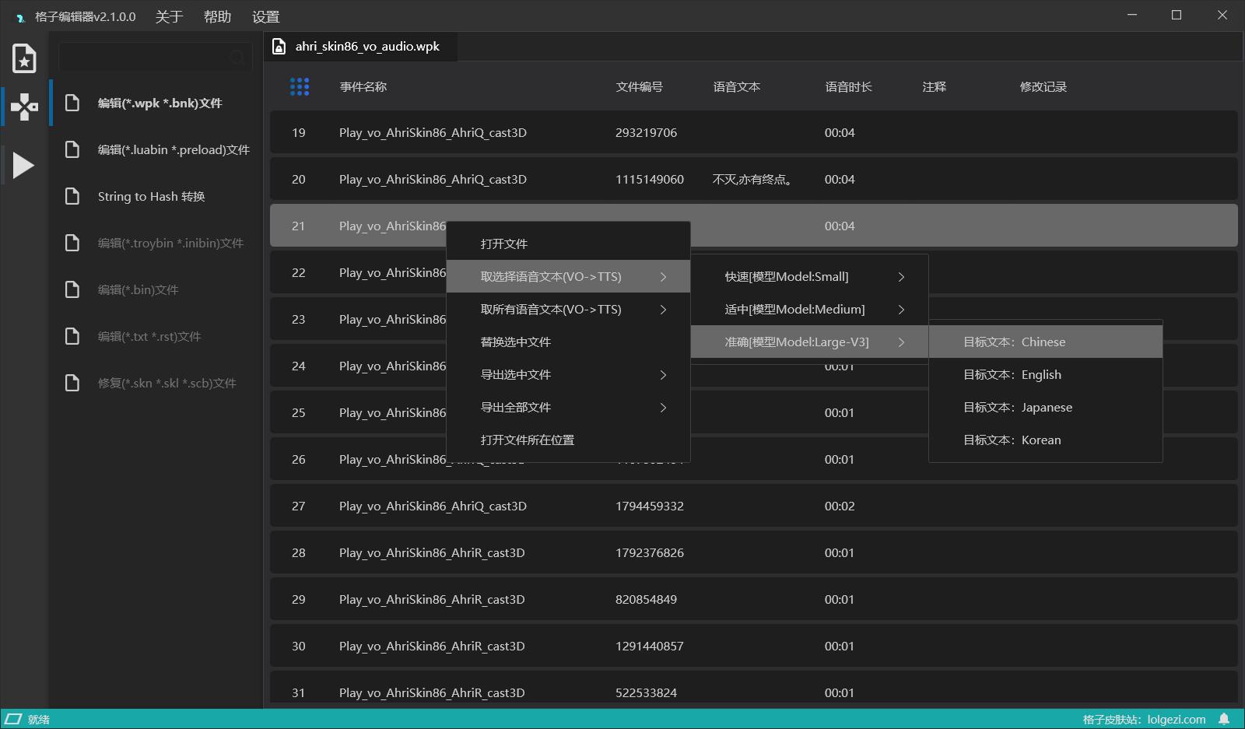This screenshot has height=729, width=1245.
Task: Open the 设置 menu
Action: click(x=265, y=16)
